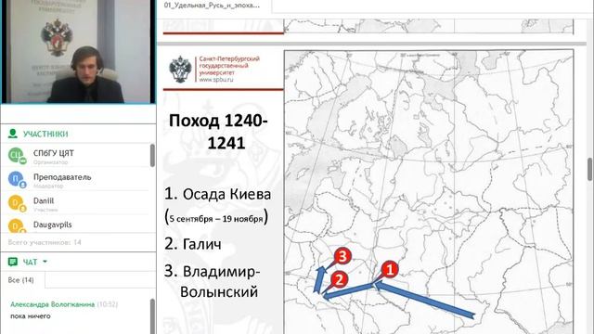Click the Модератор role label
Viewport: 594px width, 334px height.
coord(48,186)
